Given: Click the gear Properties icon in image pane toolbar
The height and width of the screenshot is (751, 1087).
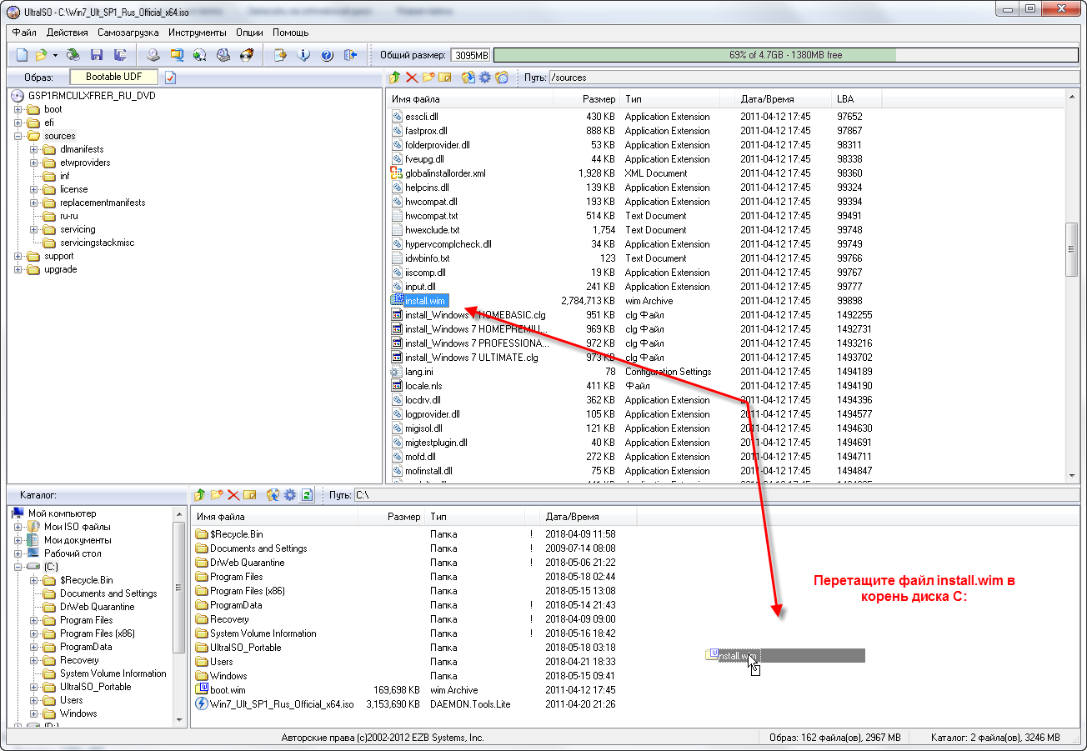Looking at the screenshot, I should [x=485, y=78].
